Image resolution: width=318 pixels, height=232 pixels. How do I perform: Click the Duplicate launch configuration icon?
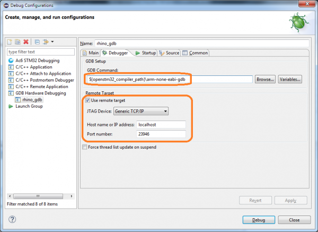pyautogui.click(x=17, y=41)
